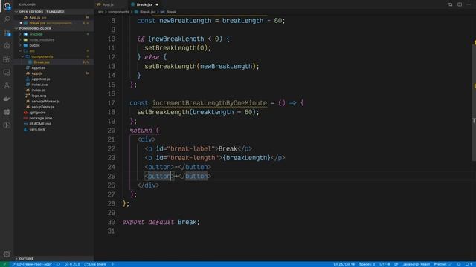Start Live Share from status bar
The image size is (476, 267).
[x=95, y=264]
